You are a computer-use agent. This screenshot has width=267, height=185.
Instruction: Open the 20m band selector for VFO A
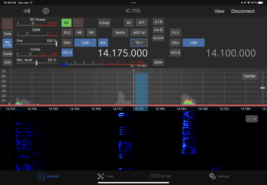coord(67,43)
